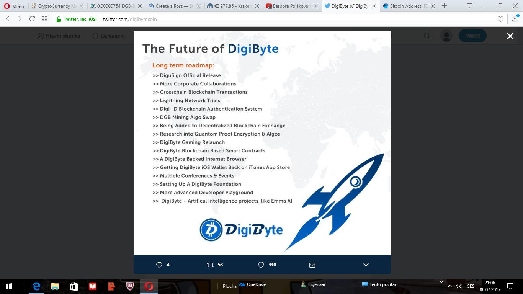Screen dimensions: 523x294
Task: Click the Twitter, Inc. security badge
Action: coord(77,19)
